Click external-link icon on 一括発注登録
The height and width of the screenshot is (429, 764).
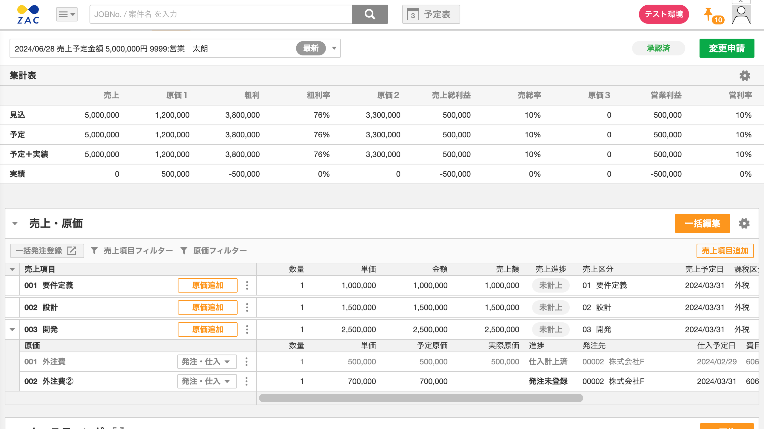(72, 251)
